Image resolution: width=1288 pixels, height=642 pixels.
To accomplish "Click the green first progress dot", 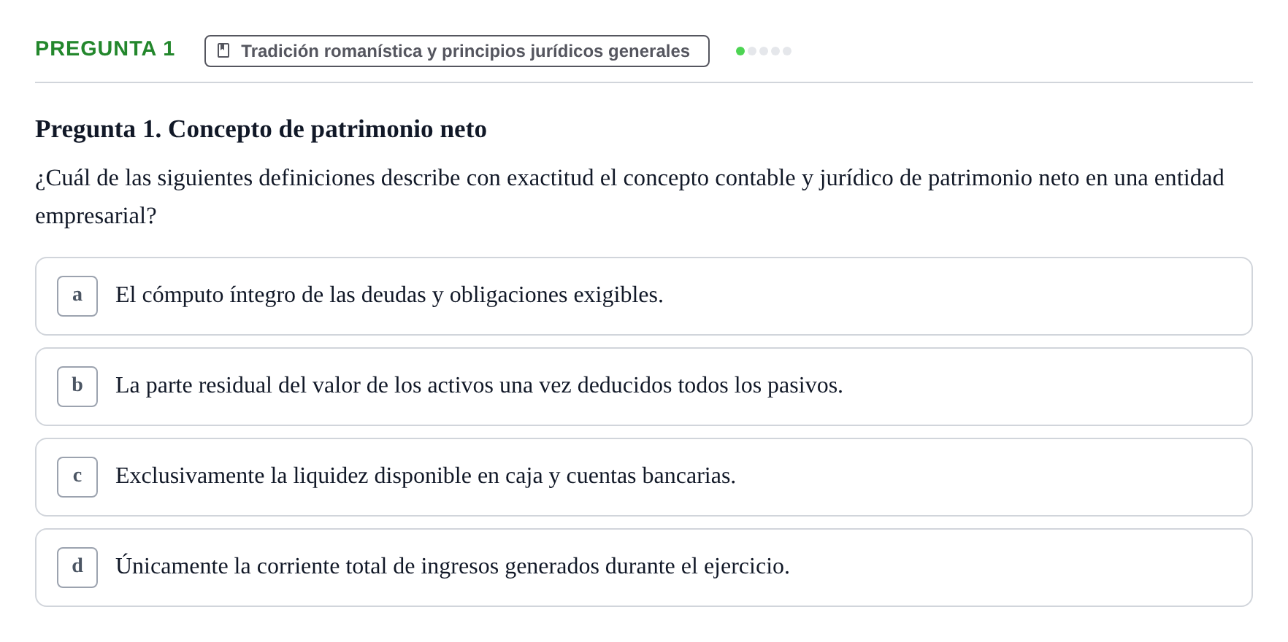I will coord(740,51).
